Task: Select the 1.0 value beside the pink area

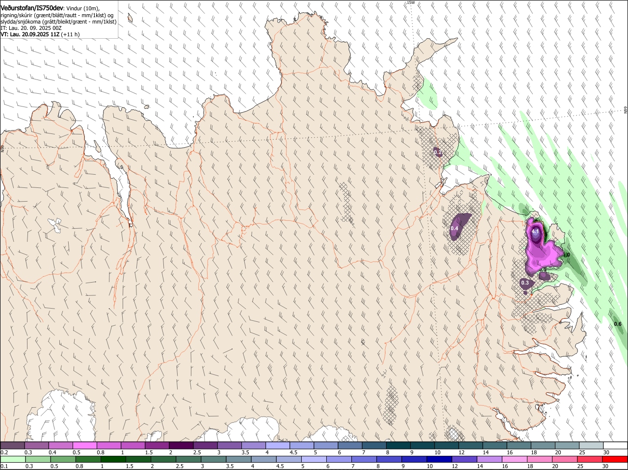Action: [x=566, y=255]
